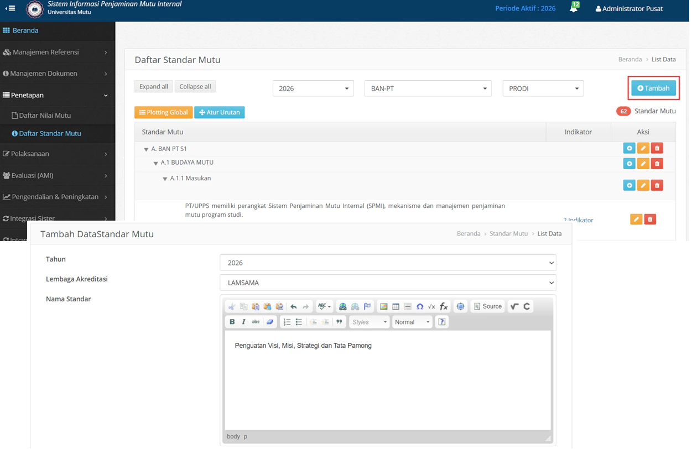Click the Unlink icon in the editor
692x449 pixels.
click(355, 306)
